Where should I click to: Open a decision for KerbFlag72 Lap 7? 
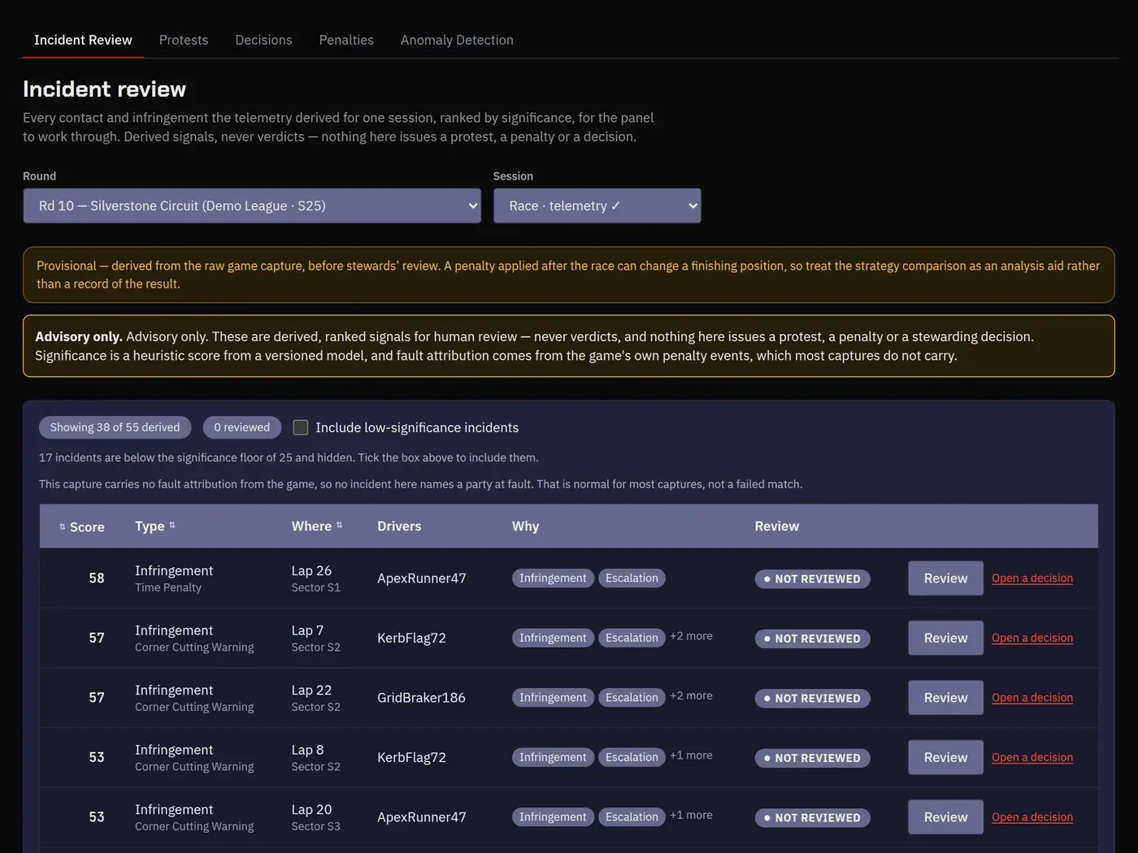pyautogui.click(x=1032, y=638)
